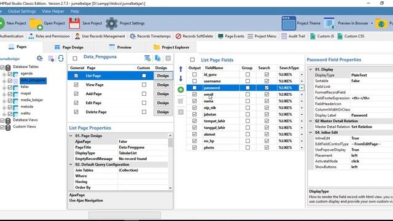Click the refresh database tables icon
393x221 pixels.
61,58
